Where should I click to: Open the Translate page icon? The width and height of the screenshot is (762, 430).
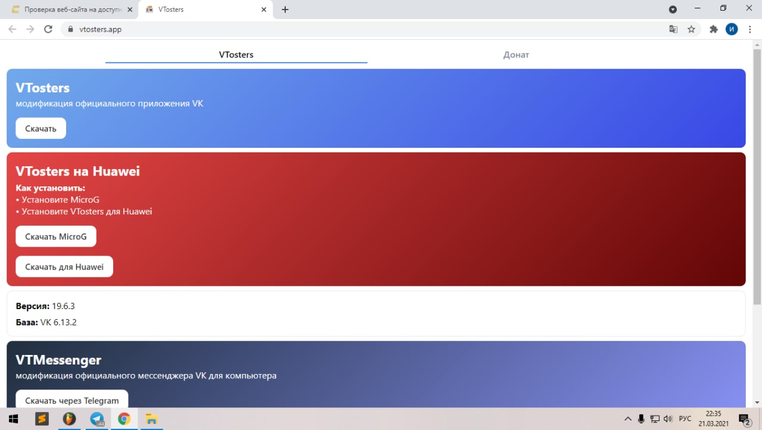pyautogui.click(x=673, y=29)
